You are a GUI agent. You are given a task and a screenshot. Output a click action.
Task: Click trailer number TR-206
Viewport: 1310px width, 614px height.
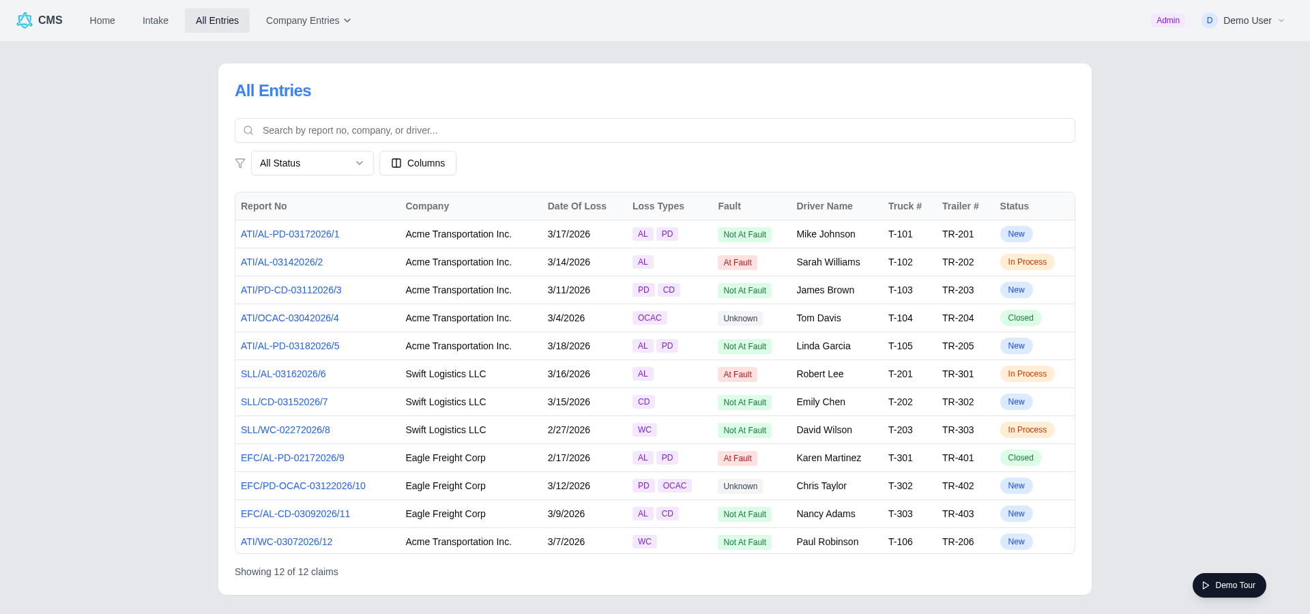pos(958,542)
